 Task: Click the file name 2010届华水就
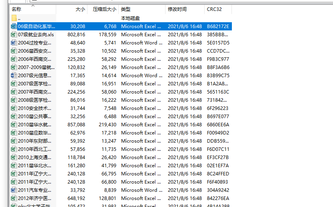click(34, 125)
